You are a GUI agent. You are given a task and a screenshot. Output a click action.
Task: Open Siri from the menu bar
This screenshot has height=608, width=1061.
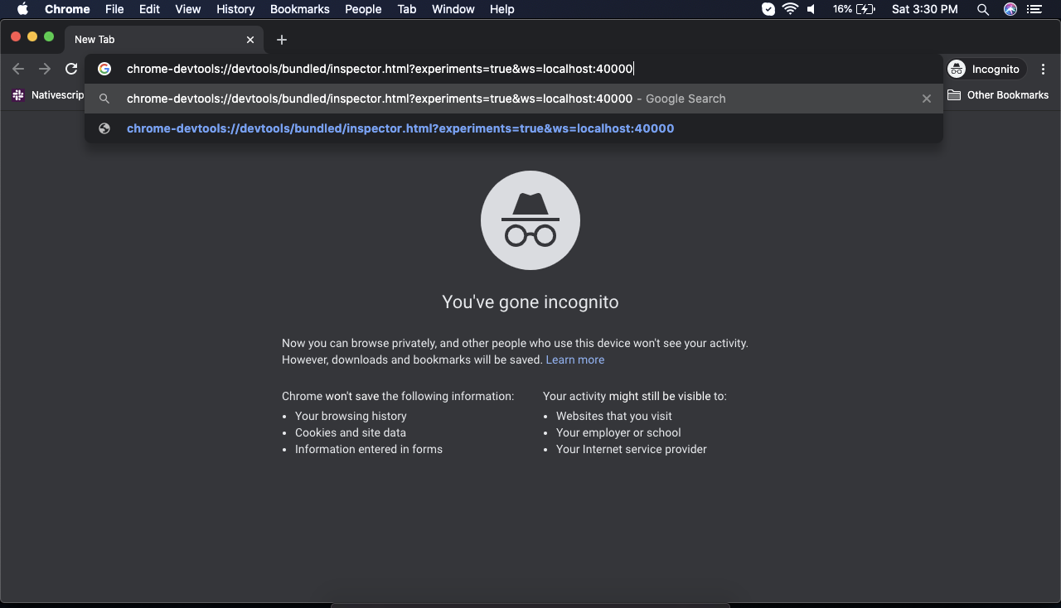1010,9
